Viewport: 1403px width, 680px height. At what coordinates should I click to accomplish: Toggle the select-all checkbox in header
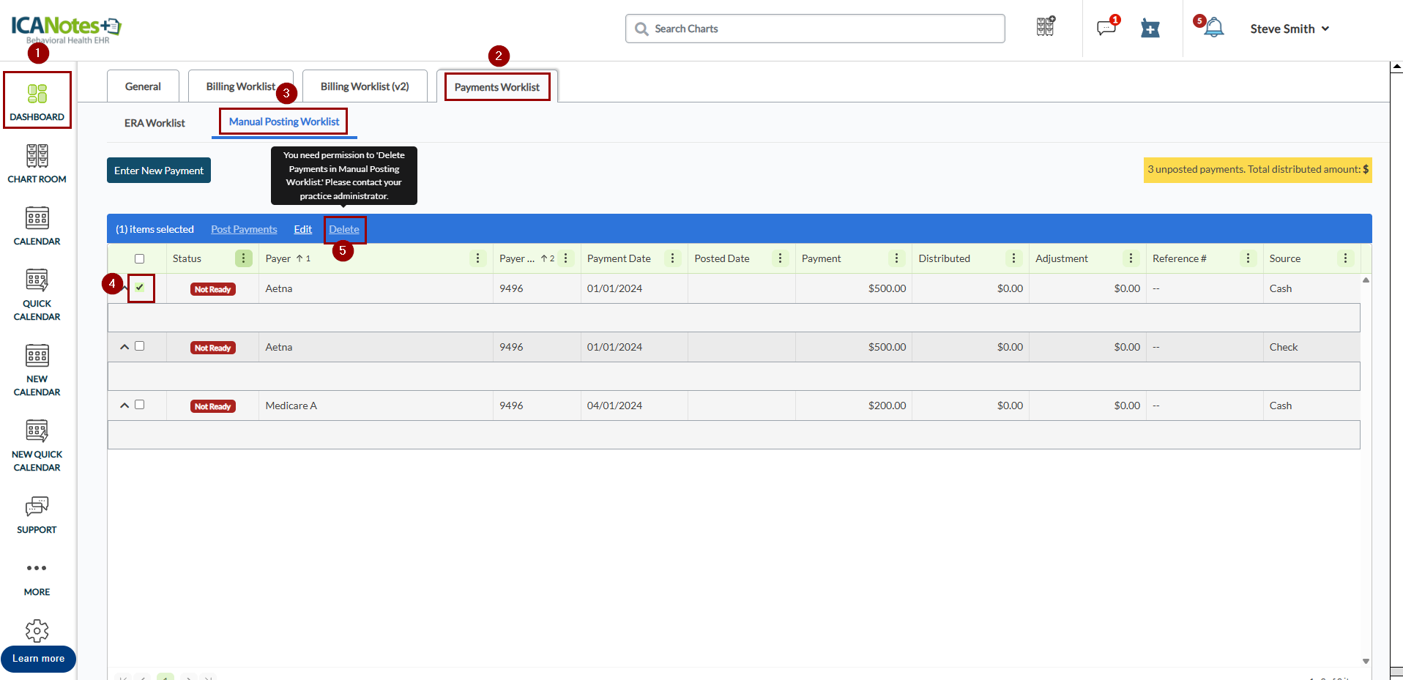click(140, 258)
